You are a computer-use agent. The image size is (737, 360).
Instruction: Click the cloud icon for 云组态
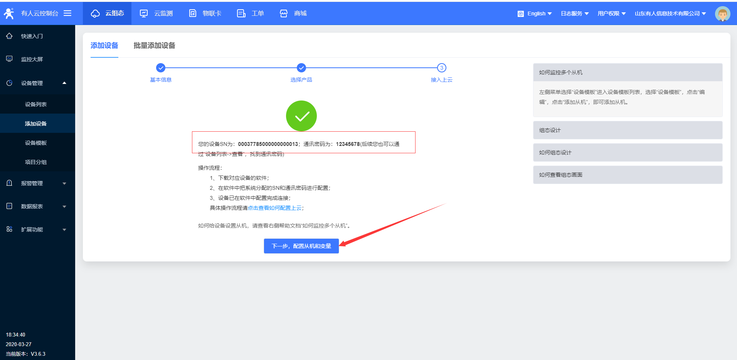click(95, 13)
